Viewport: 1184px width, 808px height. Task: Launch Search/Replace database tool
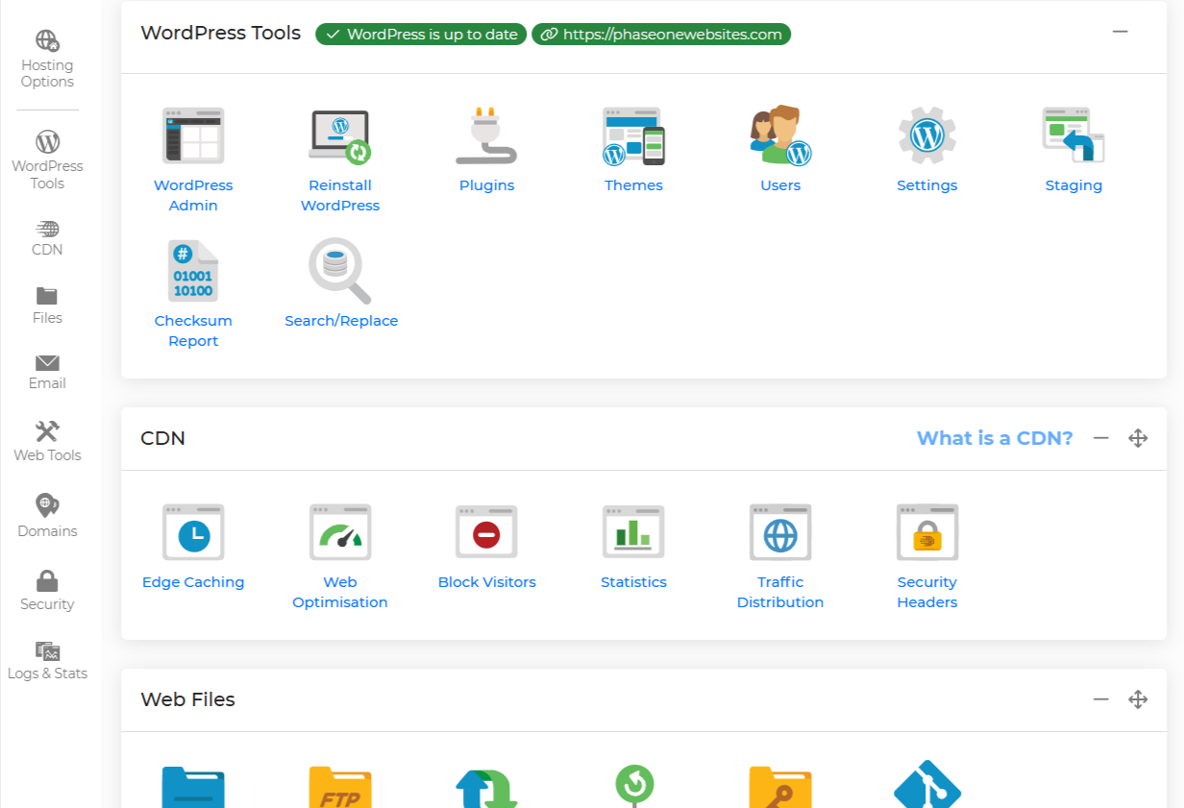point(340,272)
